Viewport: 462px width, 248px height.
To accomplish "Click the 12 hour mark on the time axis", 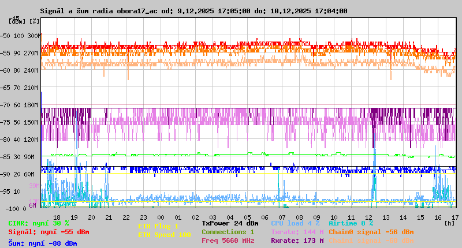I will click(x=369, y=216).
